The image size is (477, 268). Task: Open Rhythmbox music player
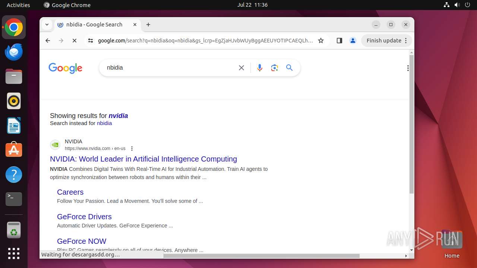pos(14,101)
